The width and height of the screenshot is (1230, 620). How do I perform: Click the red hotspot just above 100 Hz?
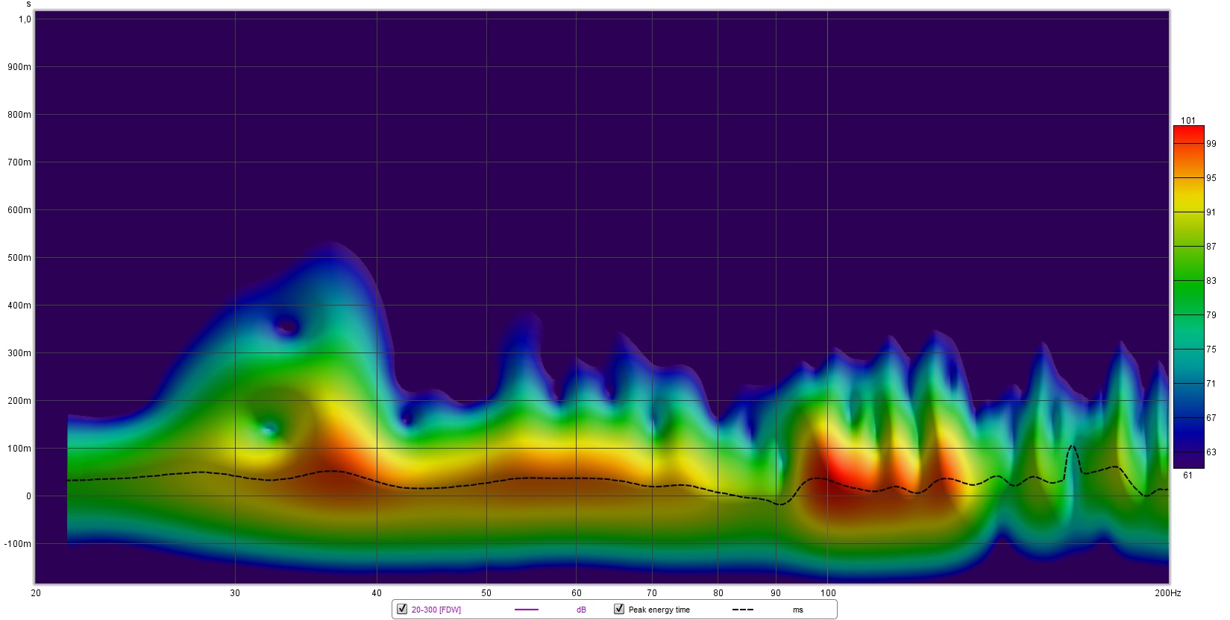(844, 469)
